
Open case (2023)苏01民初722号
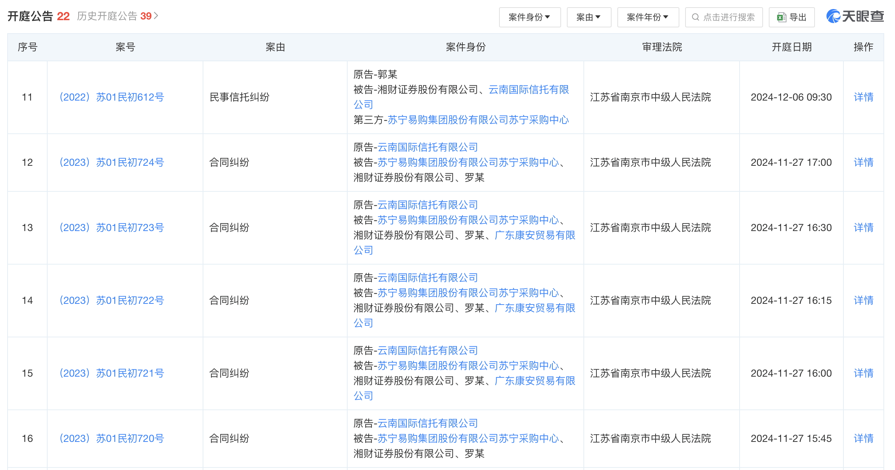tap(111, 300)
